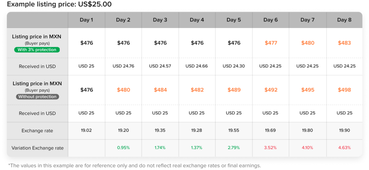The image size is (369, 170).
Task: Select the $498 unprotected listing price
Action: coord(344,90)
